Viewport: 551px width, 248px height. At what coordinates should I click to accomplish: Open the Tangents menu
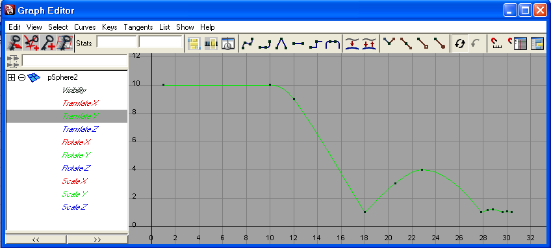click(x=138, y=27)
